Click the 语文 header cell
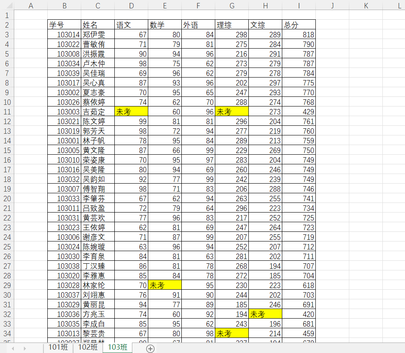Viewport: 405px width, 353px height. (x=131, y=25)
